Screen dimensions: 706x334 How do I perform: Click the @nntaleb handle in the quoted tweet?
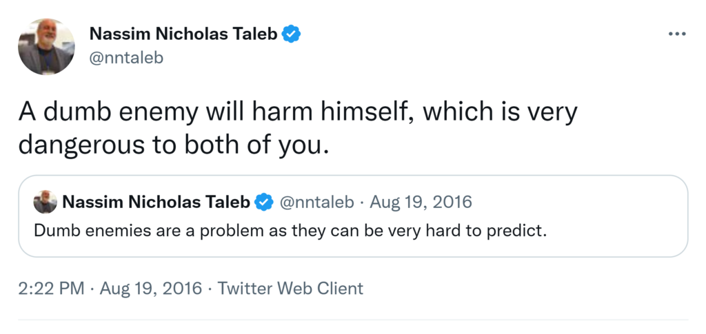pos(316,202)
